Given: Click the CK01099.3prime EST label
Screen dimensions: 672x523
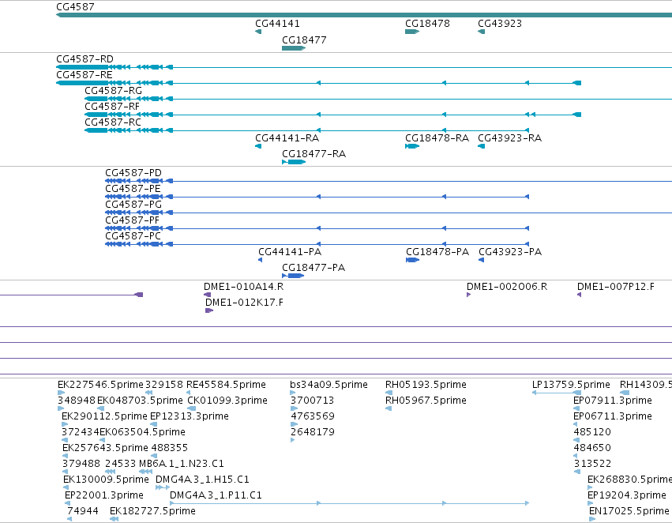Looking at the screenshot, I should [227, 401].
